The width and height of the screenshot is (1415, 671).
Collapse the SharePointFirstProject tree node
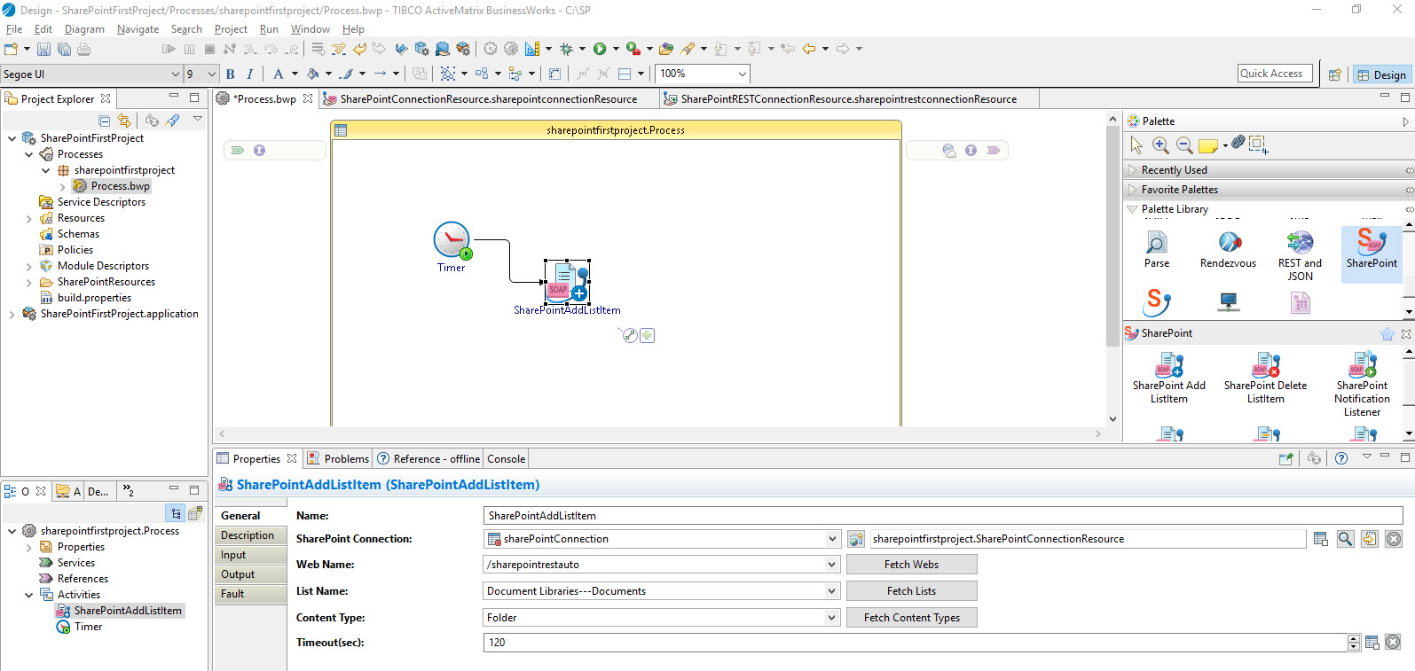tap(12, 138)
